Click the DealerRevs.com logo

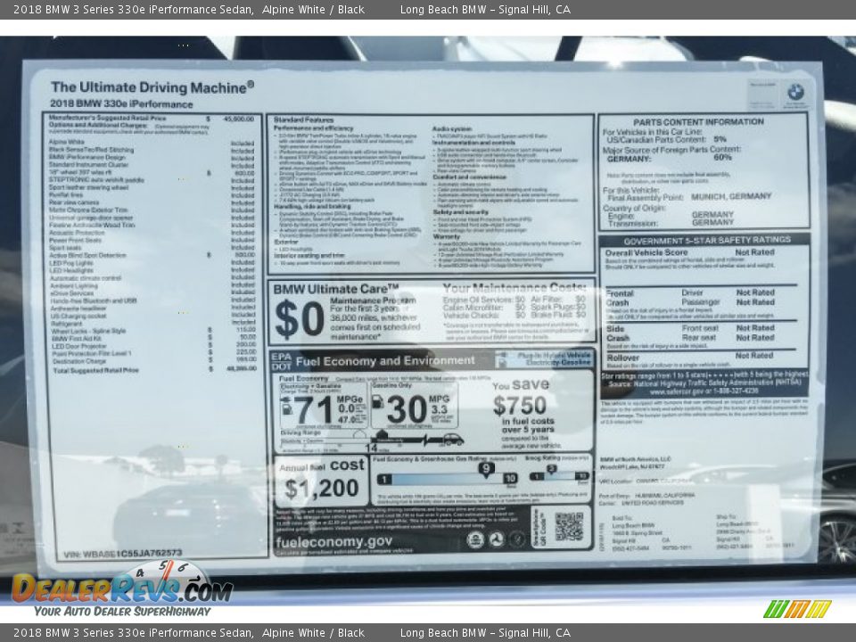121,588
